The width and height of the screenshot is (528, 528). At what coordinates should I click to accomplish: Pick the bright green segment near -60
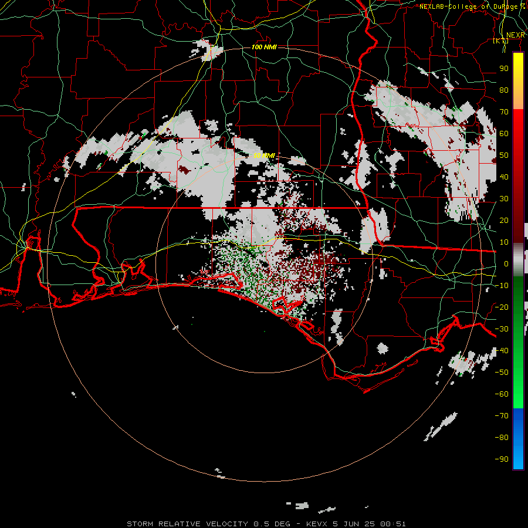(518, 394)
